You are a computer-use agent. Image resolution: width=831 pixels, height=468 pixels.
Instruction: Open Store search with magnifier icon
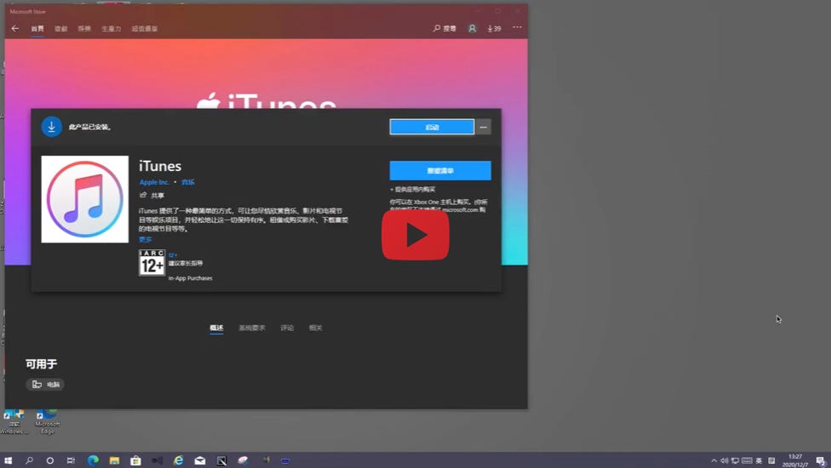(444, 28)
